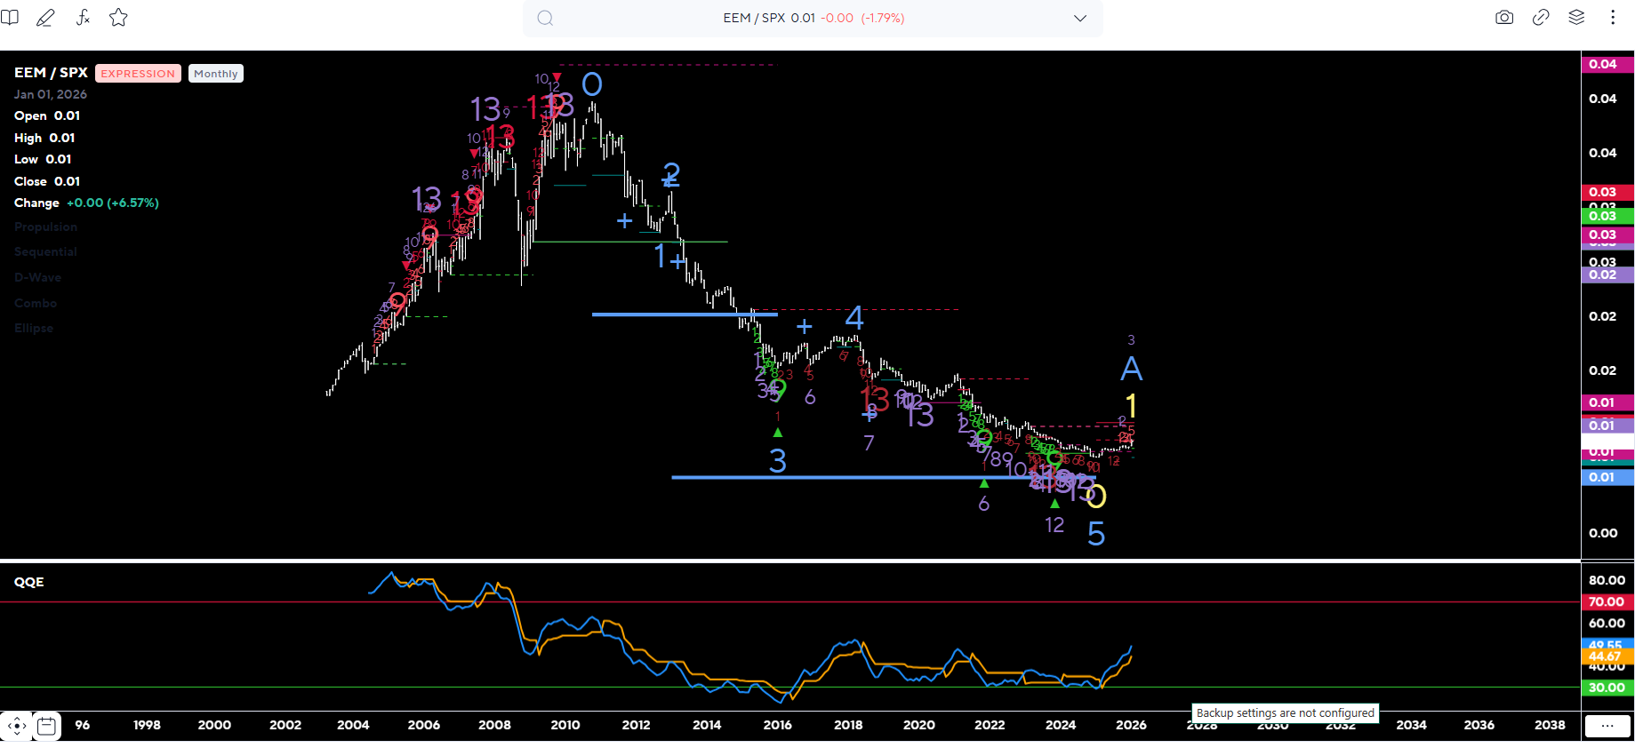Image resolution: width=1635 pixels, height=748 pixels.
Task: Click the Combo indicator label
Action: click(x=36, y=304)
